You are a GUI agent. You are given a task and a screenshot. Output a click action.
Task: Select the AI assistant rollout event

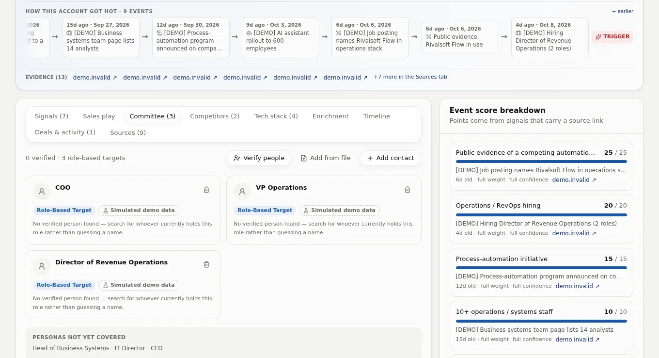[281, 37]
